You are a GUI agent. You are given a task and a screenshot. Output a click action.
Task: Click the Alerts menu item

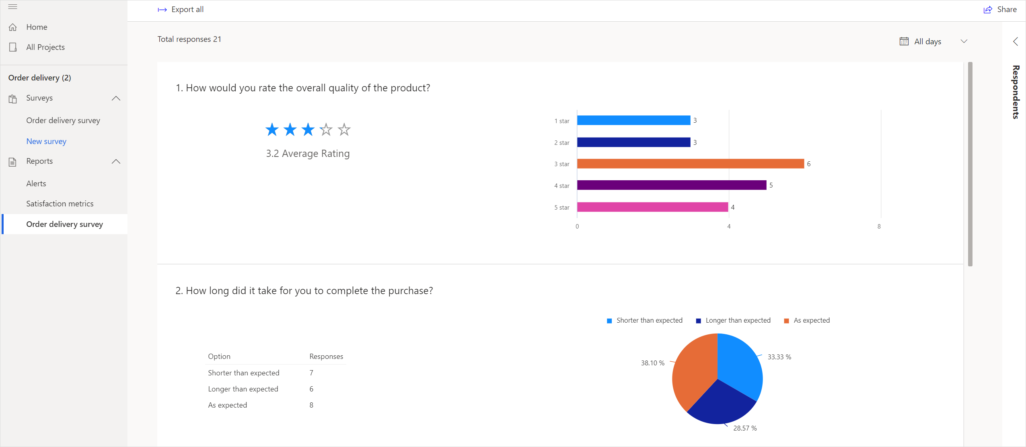tap(36, 183)
